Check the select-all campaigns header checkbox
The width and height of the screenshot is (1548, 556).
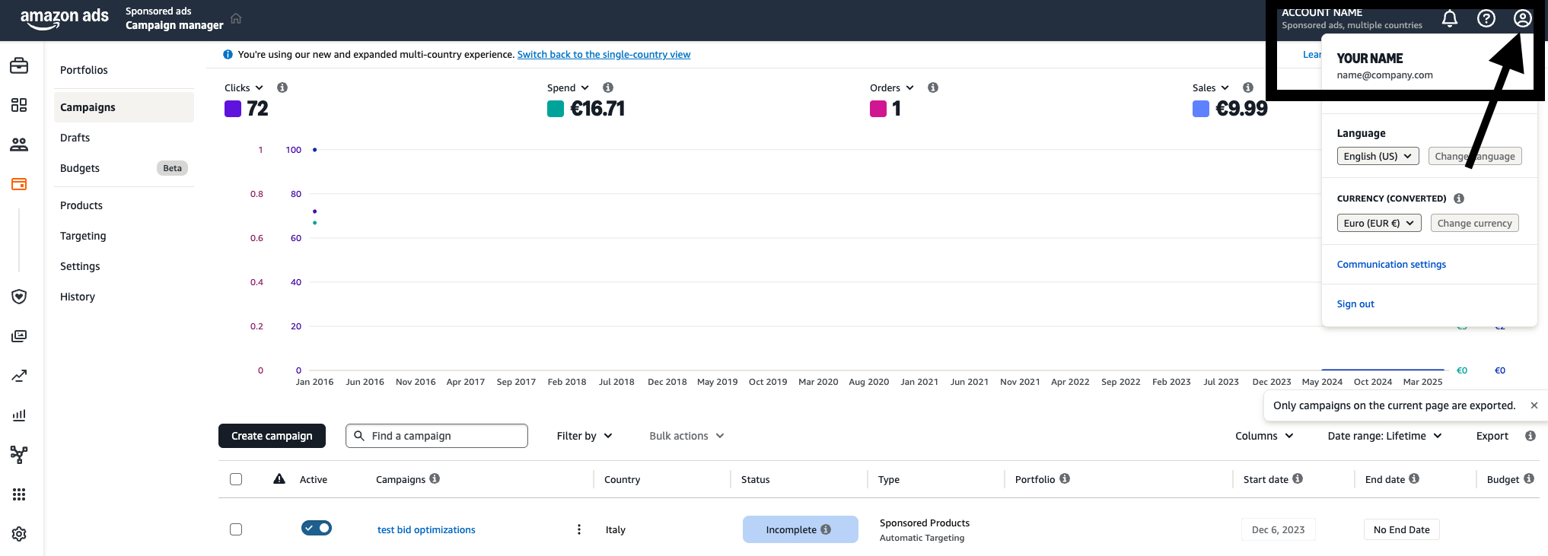coord(236,479)
